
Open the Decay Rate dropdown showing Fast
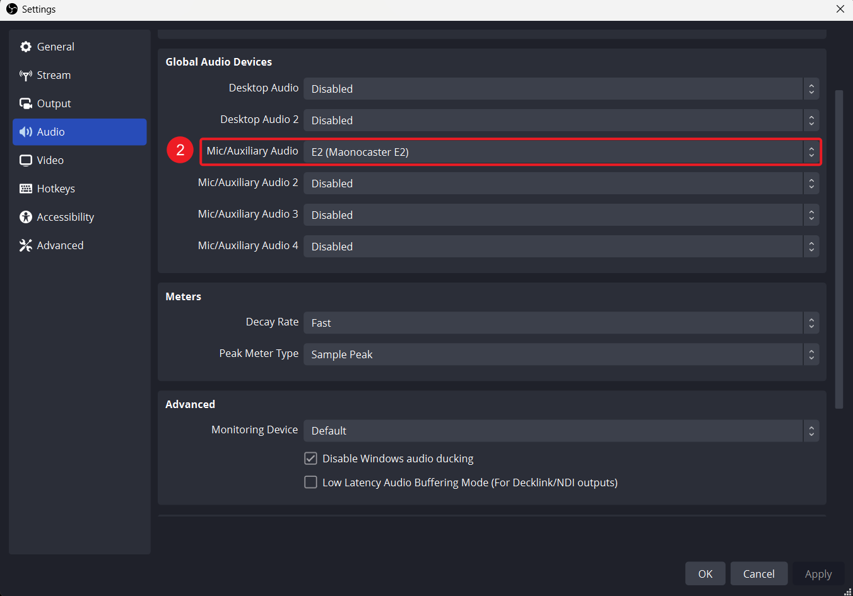pos(558,322)
